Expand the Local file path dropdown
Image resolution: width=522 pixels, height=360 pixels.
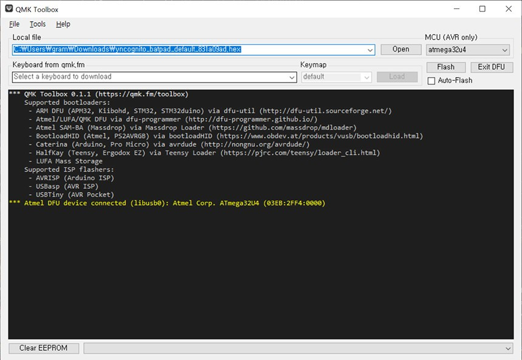click(370, 50)
